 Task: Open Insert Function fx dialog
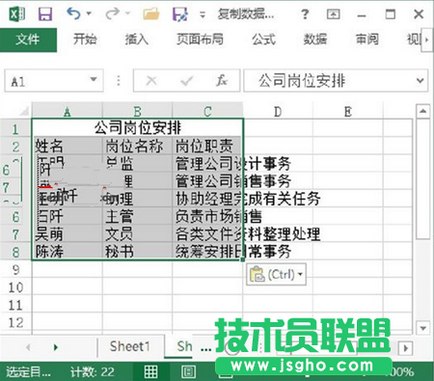[222, 80]
